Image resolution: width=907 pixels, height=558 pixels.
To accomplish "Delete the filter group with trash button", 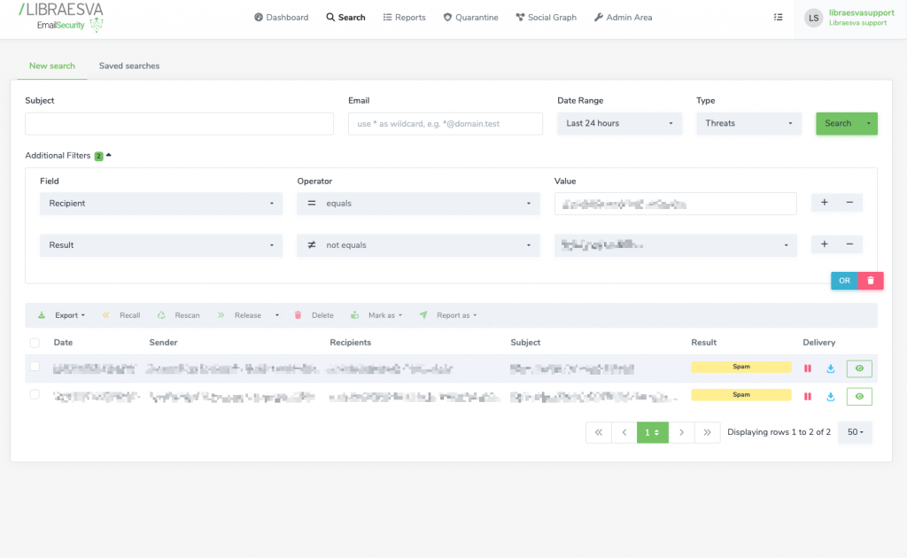I will point(871,281).
